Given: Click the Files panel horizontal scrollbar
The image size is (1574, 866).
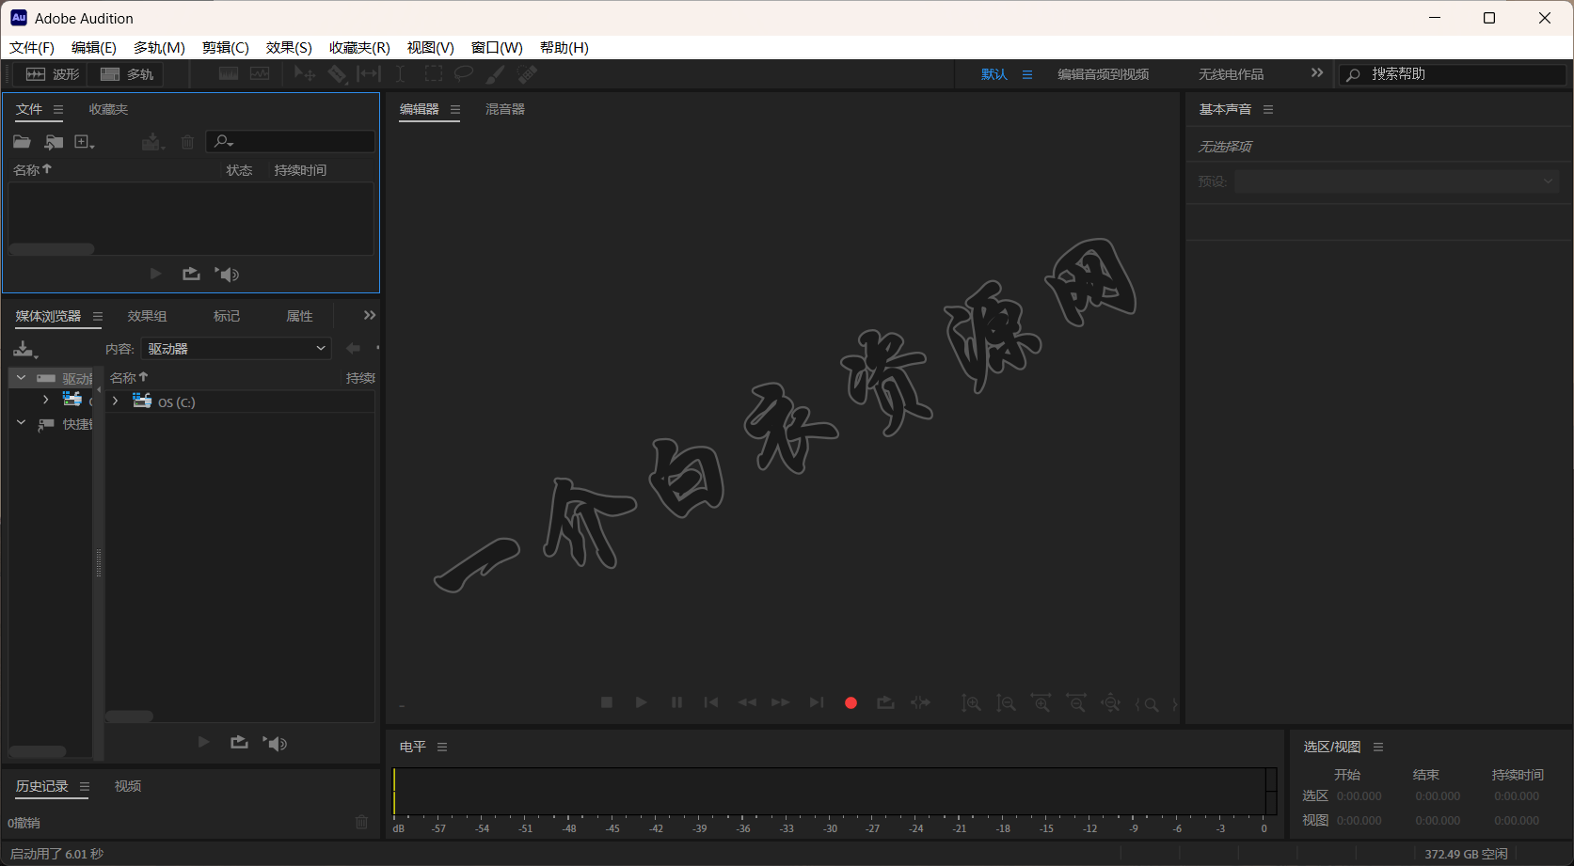Looking at the screenshot, I should tap(52, 249).
